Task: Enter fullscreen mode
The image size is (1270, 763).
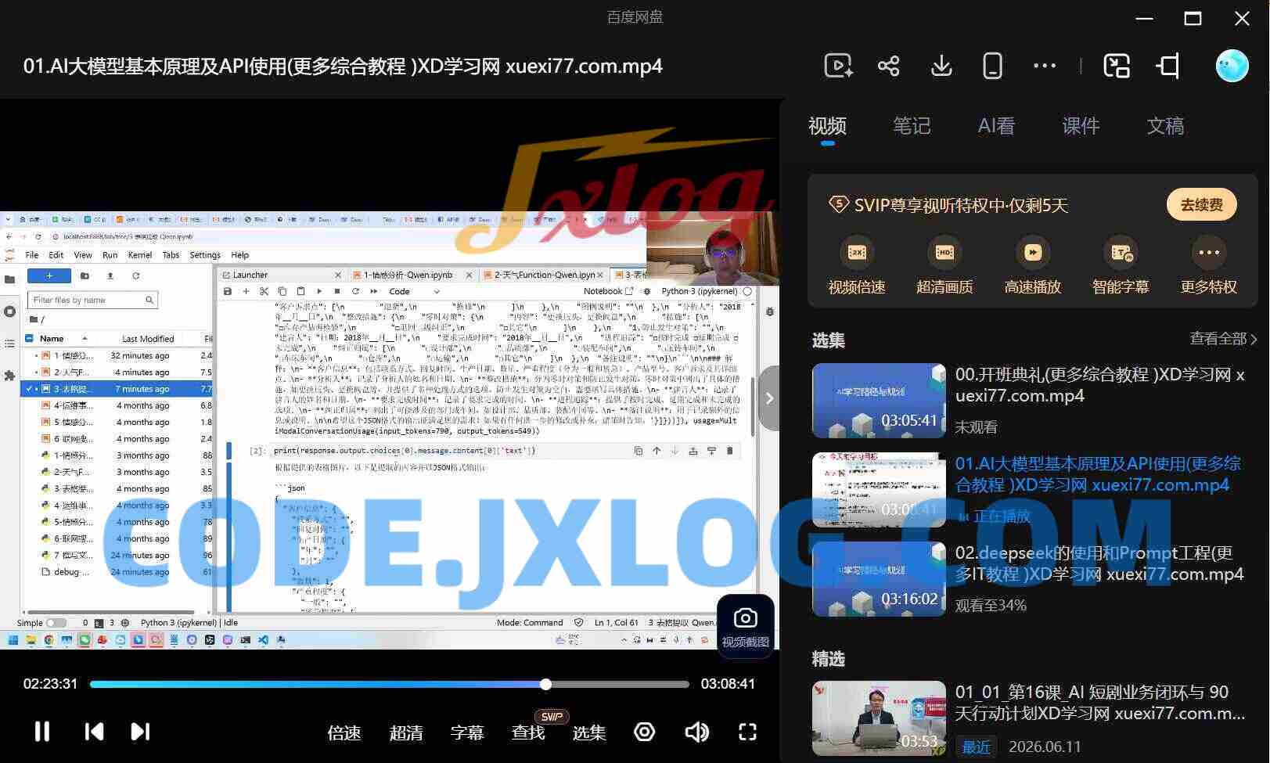Action: tap(748, 732)
